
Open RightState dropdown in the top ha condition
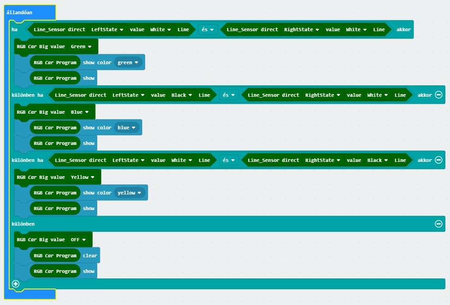tap(301, 29)
